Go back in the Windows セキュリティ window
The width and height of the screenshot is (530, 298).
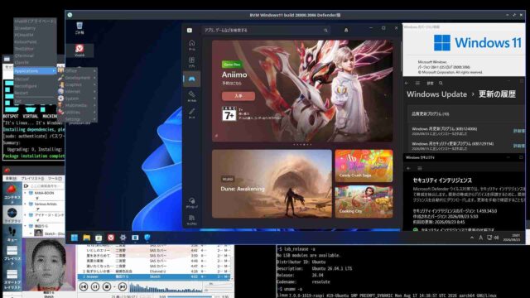[408, 168]
